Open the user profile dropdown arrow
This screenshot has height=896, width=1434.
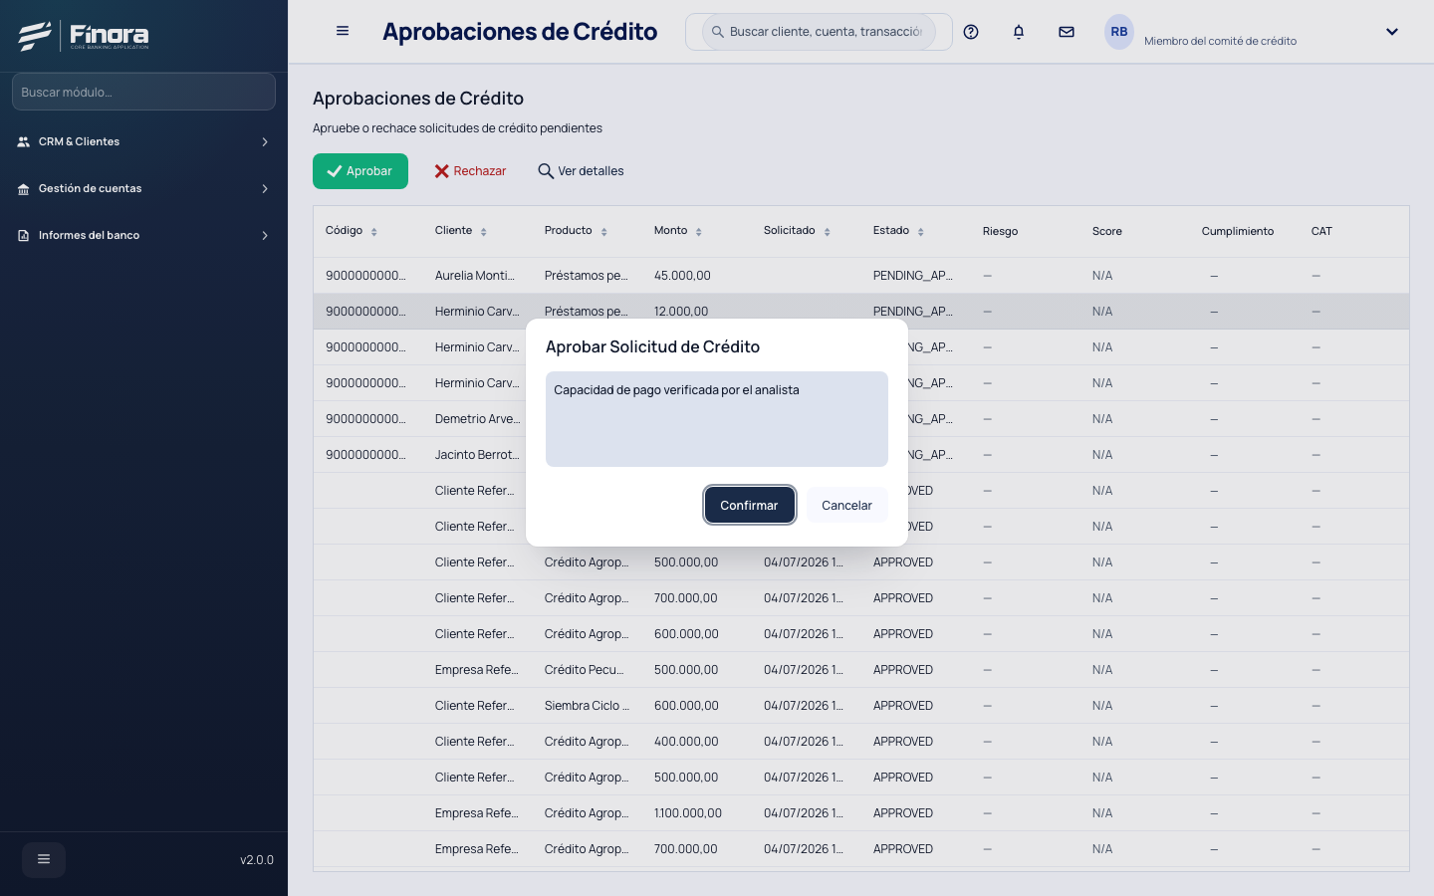[1392, 32]
